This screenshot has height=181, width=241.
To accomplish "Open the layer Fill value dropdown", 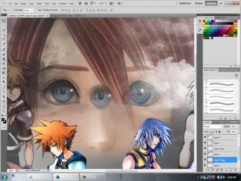I will (x=234, y=132).
